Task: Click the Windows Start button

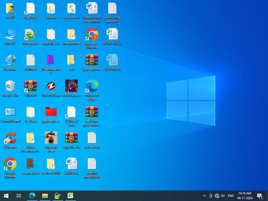Action: (x=6, y=196)
